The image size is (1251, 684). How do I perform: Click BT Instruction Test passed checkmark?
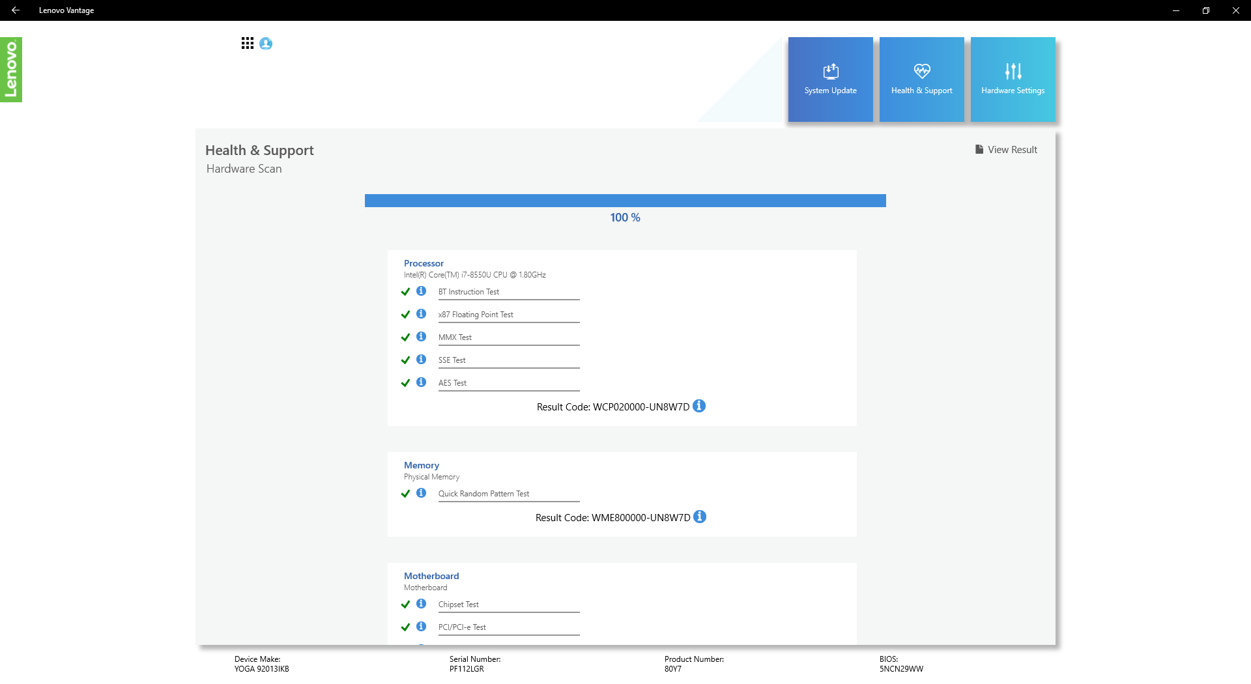coord(405,292)
